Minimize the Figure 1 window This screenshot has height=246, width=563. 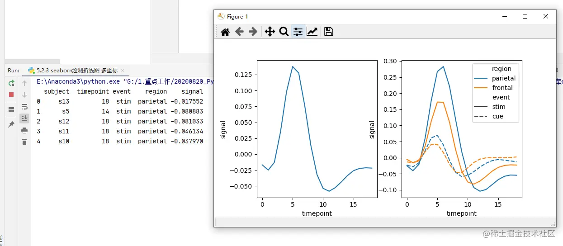[x=504, y=16]
